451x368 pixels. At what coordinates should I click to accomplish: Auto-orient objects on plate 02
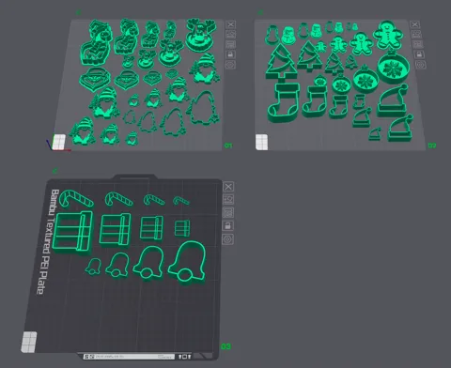pyautogui.click(x=416, y=35)
